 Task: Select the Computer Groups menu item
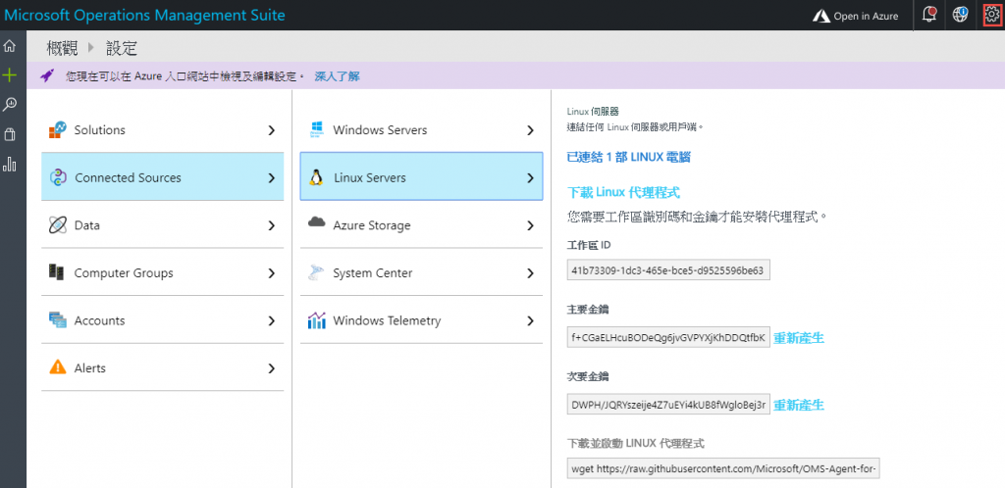(162, 272)
